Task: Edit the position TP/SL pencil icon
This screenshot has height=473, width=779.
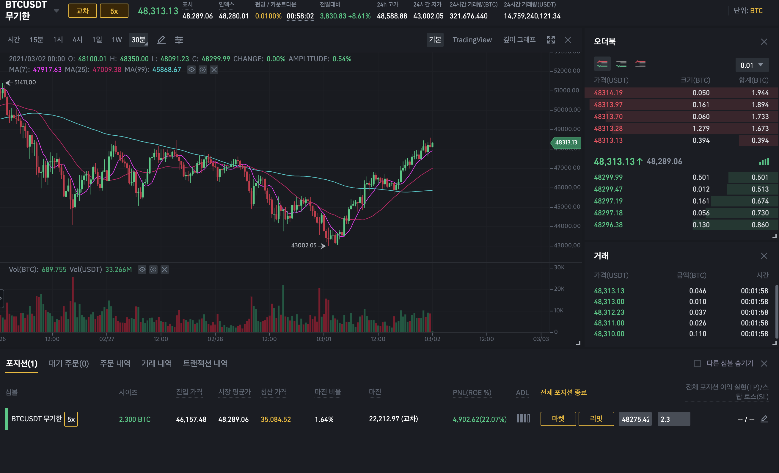Action: coord(764,419)
